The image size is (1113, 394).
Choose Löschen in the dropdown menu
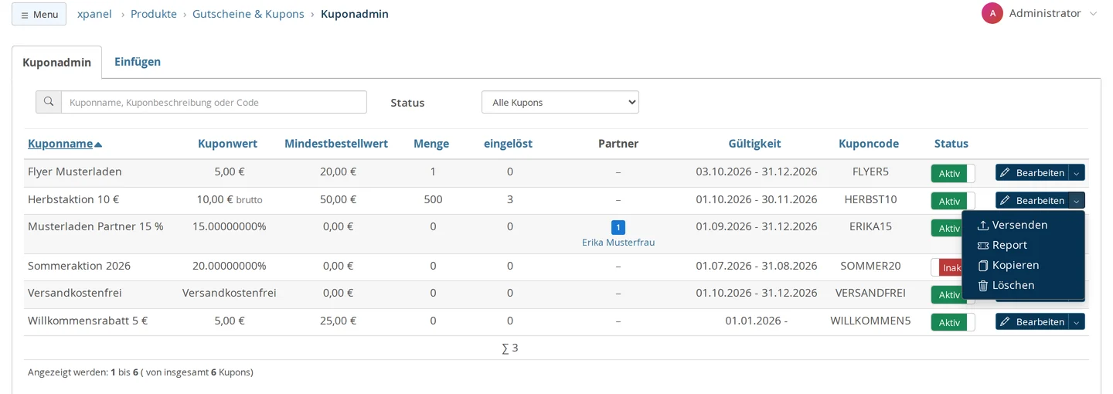point(1006,285)
